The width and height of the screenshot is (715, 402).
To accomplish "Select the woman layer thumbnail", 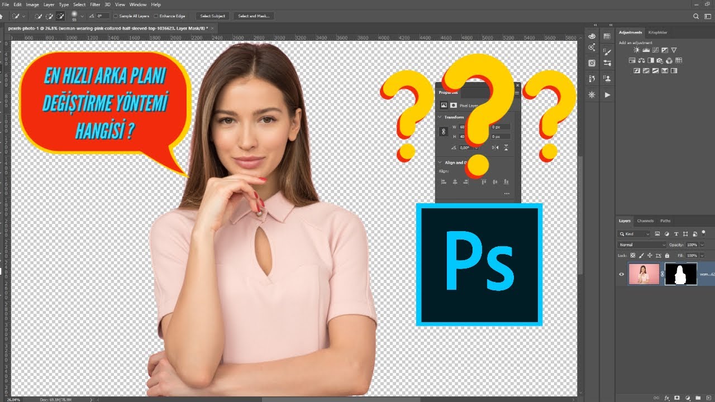I will tap(644, 274).
